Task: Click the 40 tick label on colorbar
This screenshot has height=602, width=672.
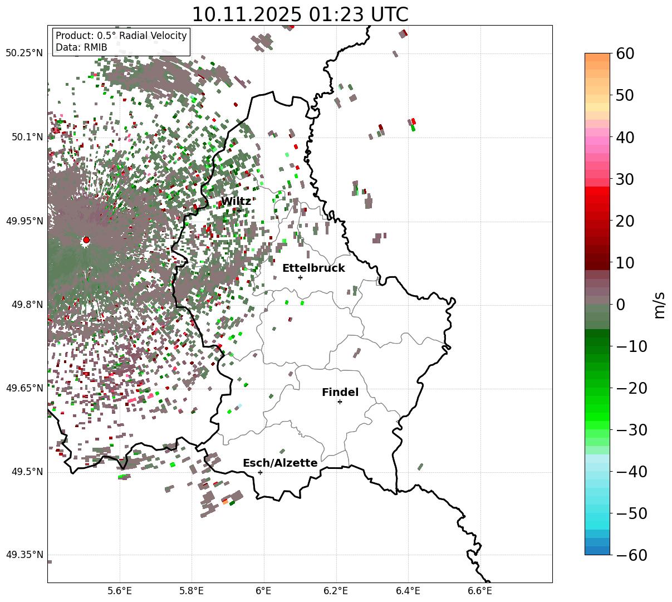Action: point(625,138)
